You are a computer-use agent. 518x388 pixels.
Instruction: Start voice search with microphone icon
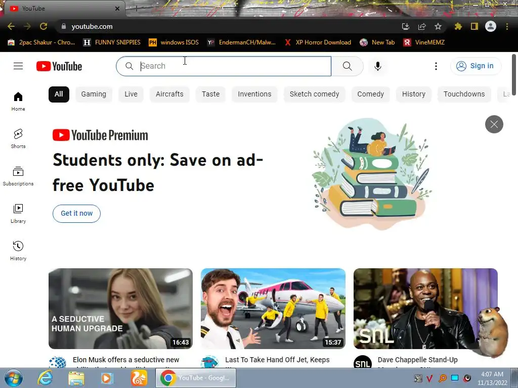[377, 66]
